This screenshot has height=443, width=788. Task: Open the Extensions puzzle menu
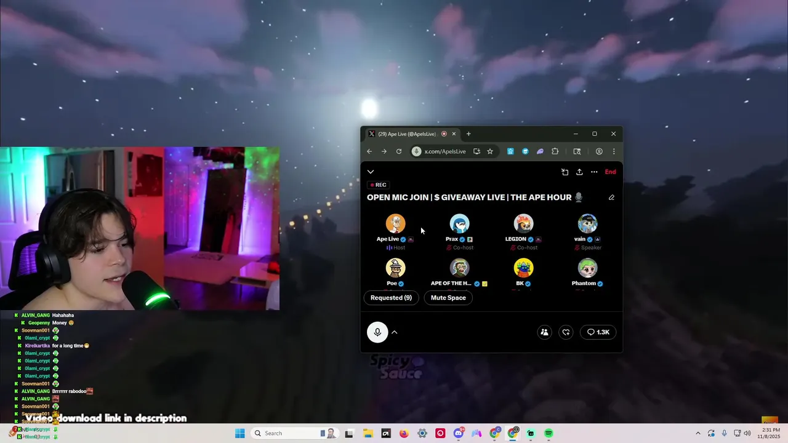coord(555,151)
